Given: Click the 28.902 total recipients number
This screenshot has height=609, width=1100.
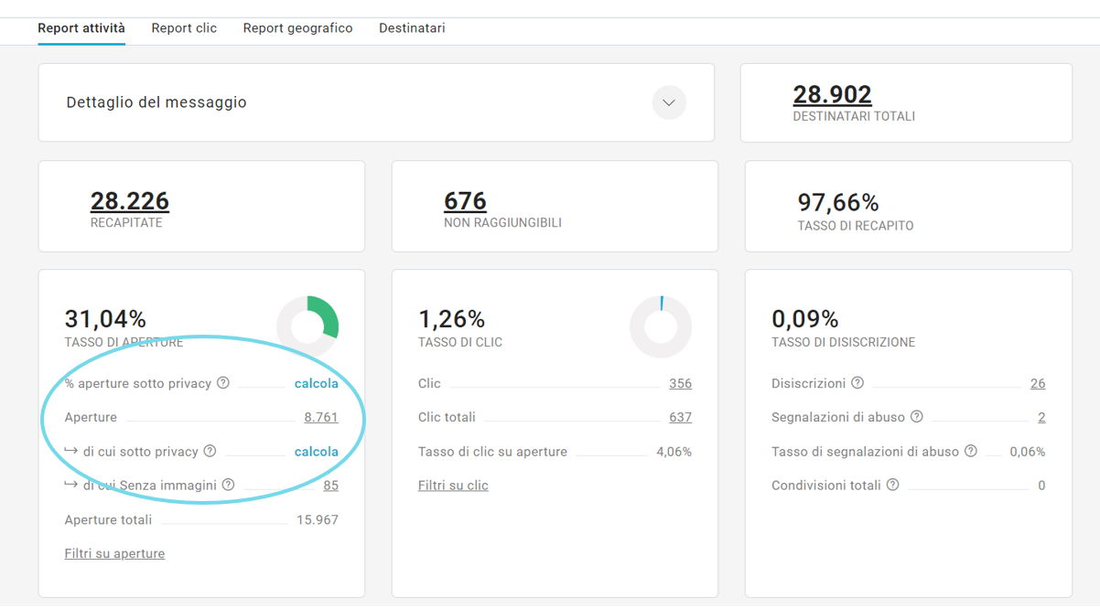Looking at the screenshot, I should (x=832, y=95).
